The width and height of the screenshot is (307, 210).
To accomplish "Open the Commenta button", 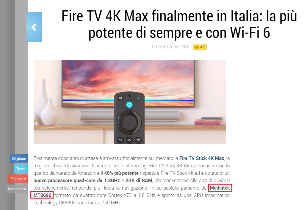I will pos(17,189).
